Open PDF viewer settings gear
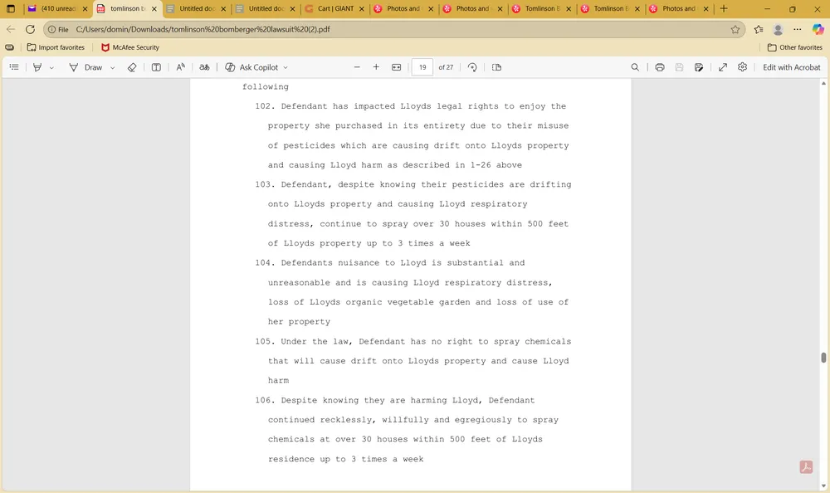 point(742,67)
